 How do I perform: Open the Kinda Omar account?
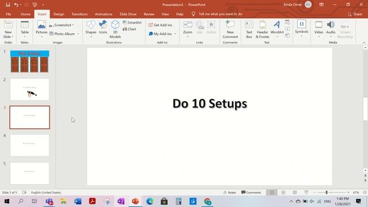[298, 5]
